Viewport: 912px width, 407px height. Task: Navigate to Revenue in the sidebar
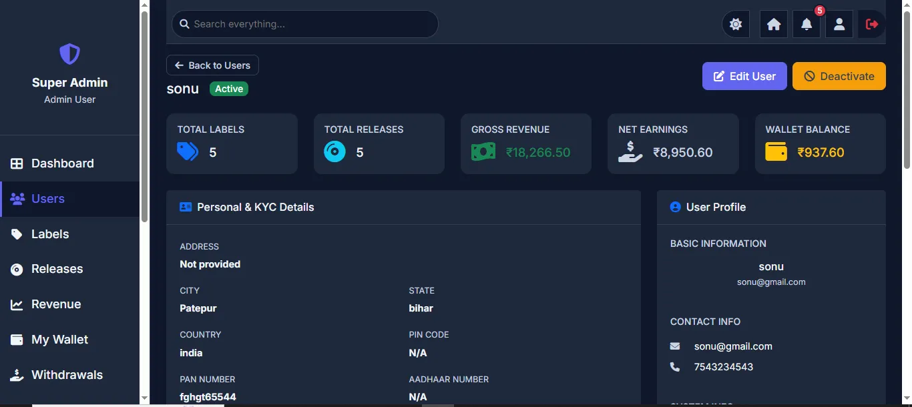point(69,304)
